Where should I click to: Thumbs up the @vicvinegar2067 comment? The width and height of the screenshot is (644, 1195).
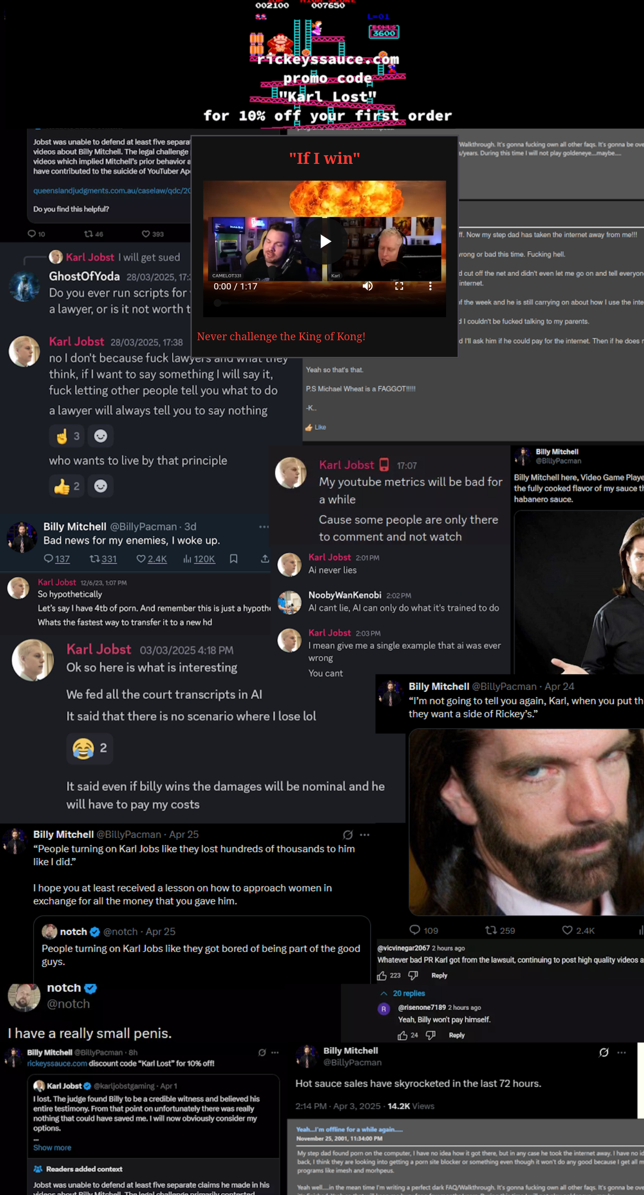382,976
